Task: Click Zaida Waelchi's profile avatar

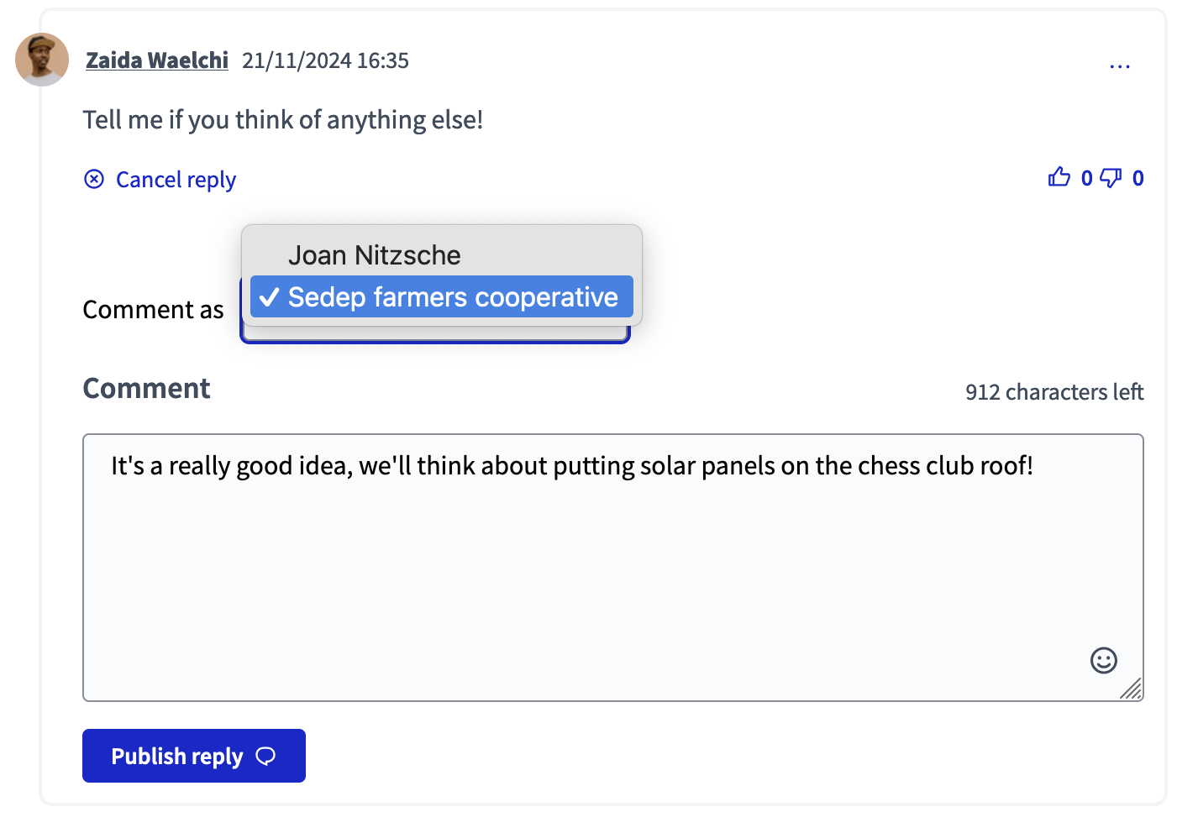Action: [41, 60]
